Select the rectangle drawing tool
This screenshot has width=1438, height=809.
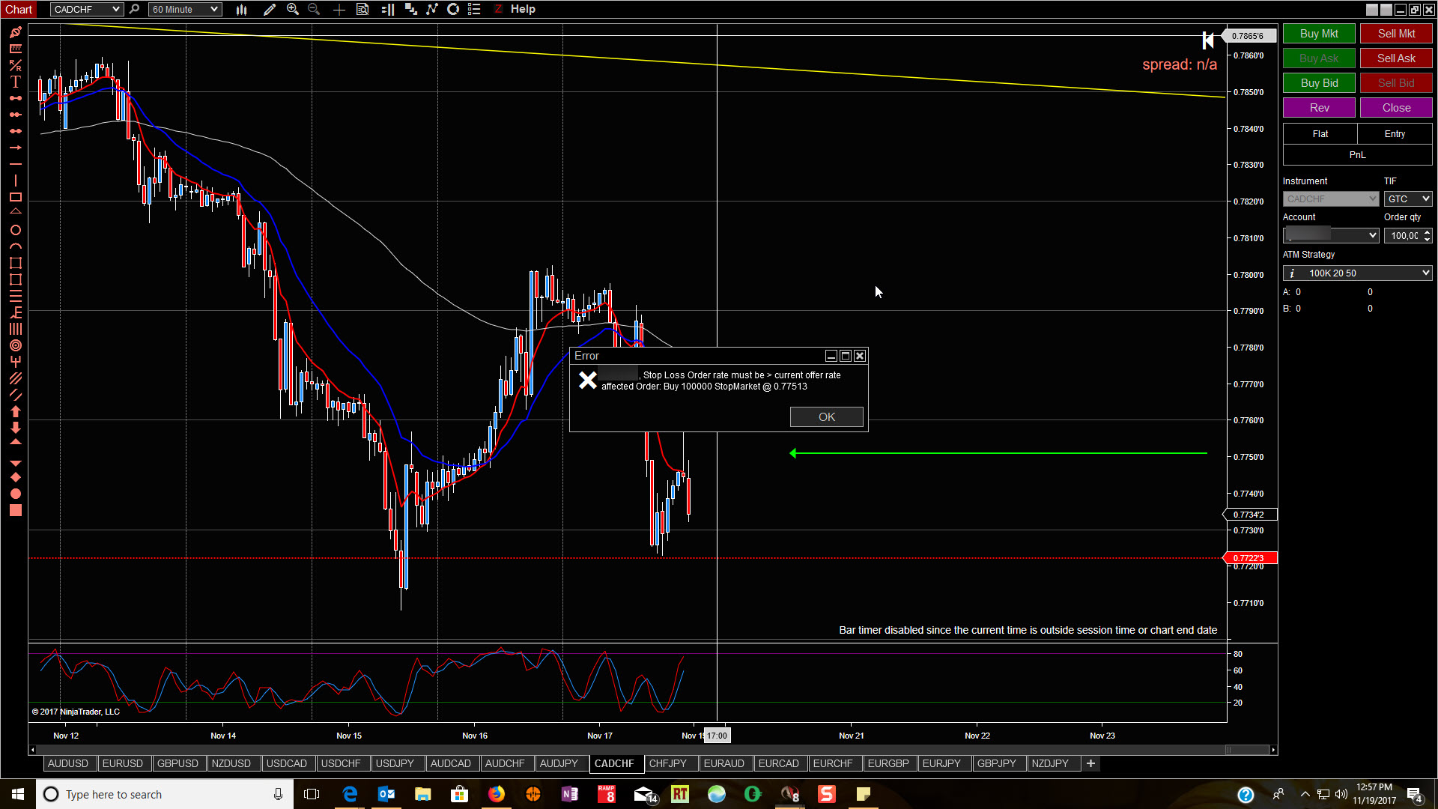15,197
